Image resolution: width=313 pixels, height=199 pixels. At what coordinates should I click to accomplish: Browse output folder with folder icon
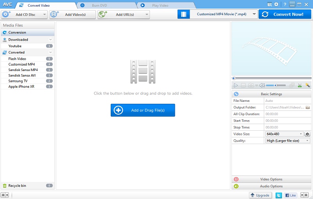(308, 107)
